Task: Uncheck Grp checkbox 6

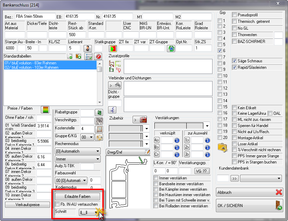Action: [x=220, y=51]
